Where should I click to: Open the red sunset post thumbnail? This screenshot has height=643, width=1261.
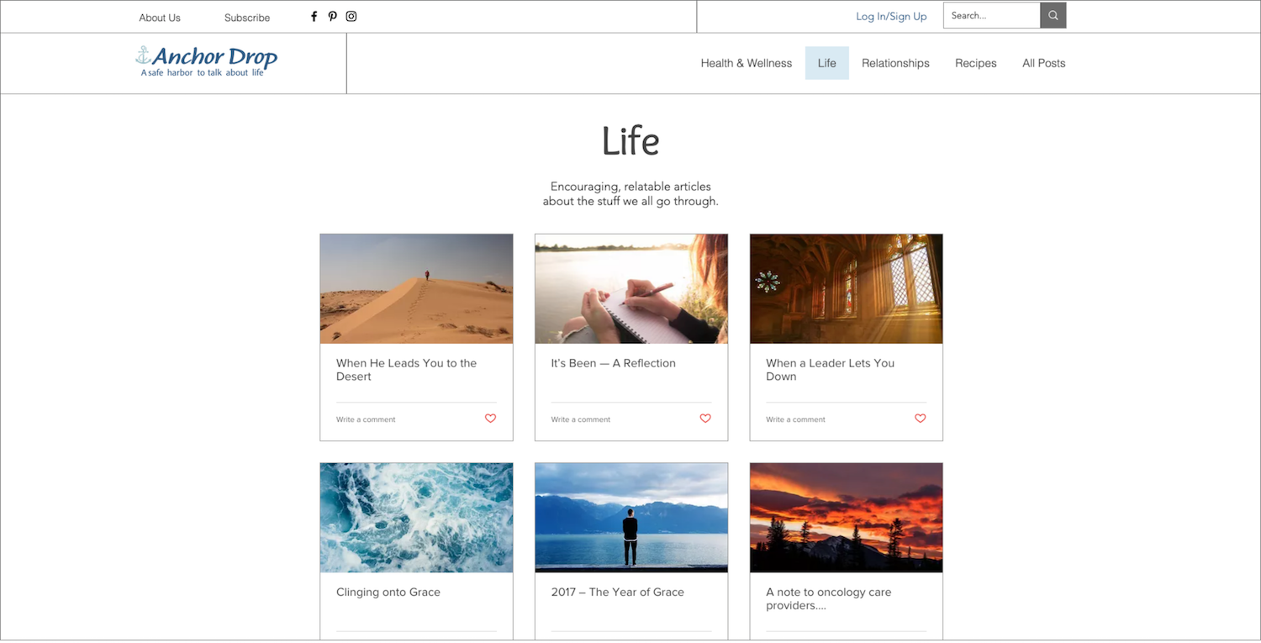pyautogui.click(x=847, y=518)
